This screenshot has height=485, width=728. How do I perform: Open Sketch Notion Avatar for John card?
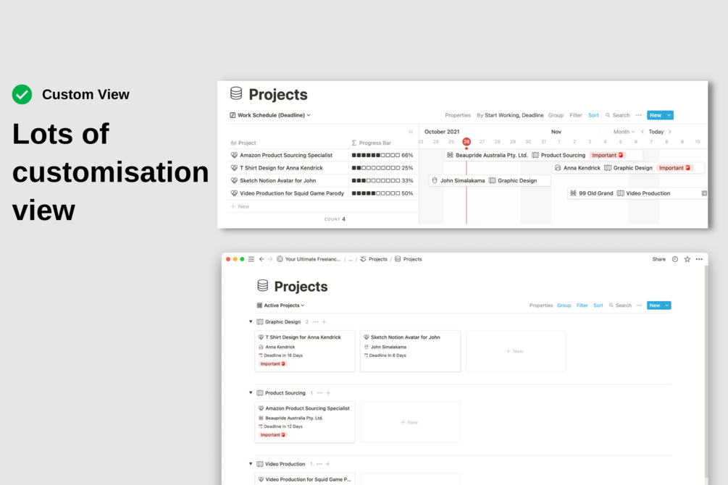[410, 351]
